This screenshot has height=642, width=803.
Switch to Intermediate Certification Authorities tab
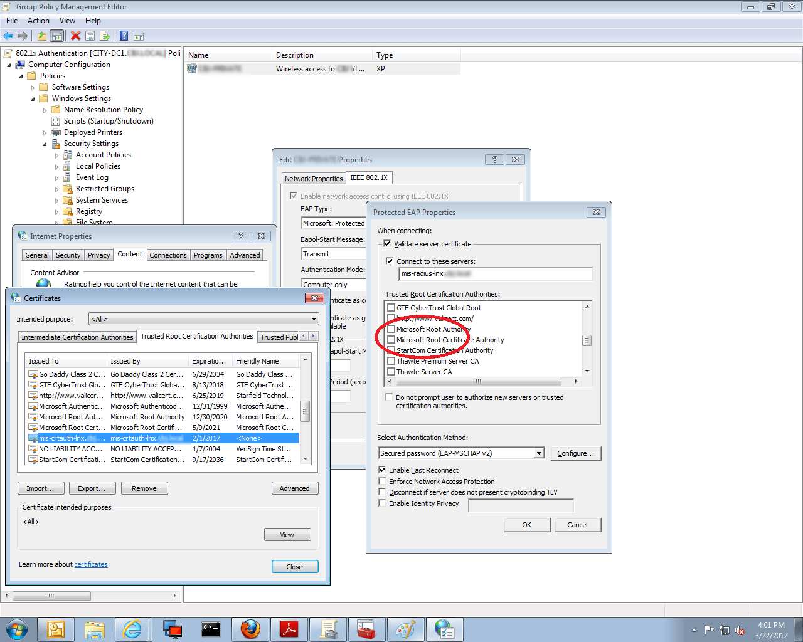pos(77,337)
